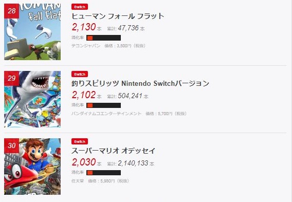
Task: Click the Switch tag above スーパーマリオ オデッセイ
Action: [80, 141]
